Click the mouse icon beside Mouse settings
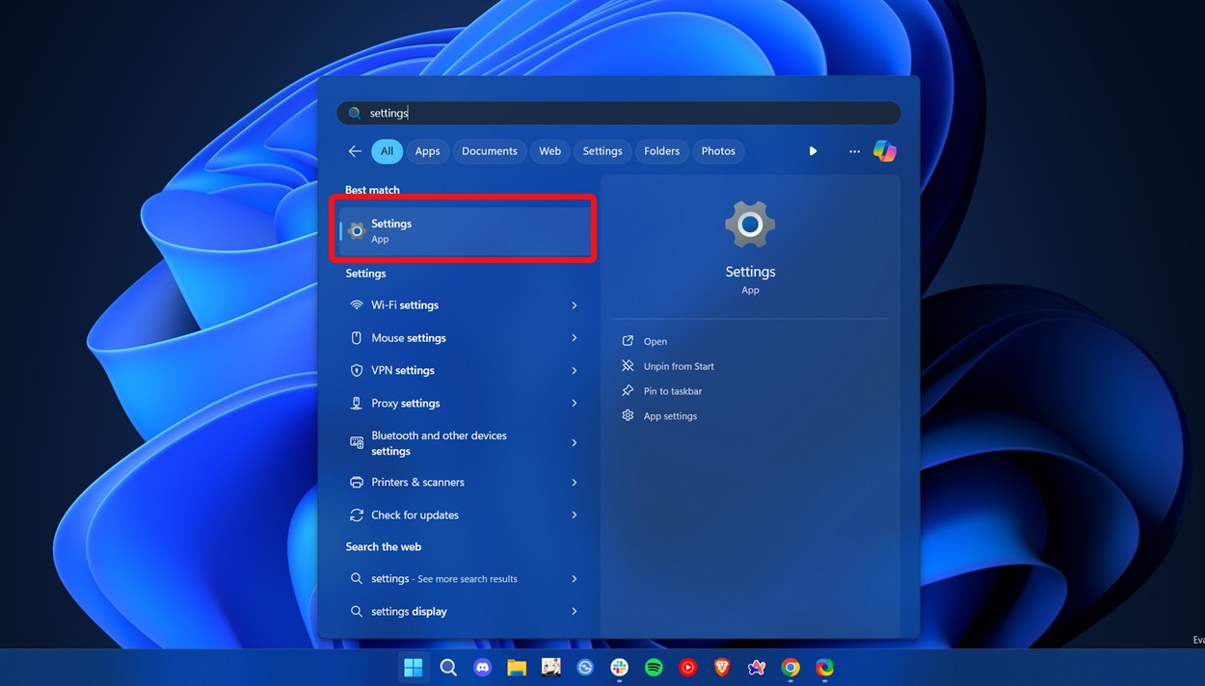 pos(357,338)
